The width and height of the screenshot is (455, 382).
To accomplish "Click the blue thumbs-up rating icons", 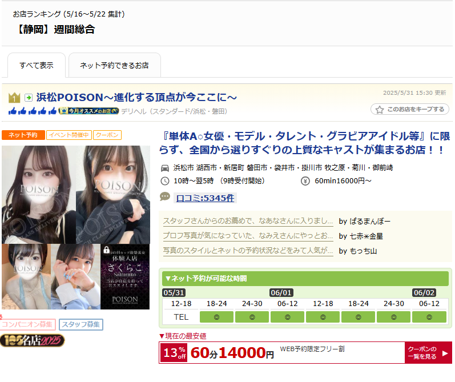I will tap(33, 111).
